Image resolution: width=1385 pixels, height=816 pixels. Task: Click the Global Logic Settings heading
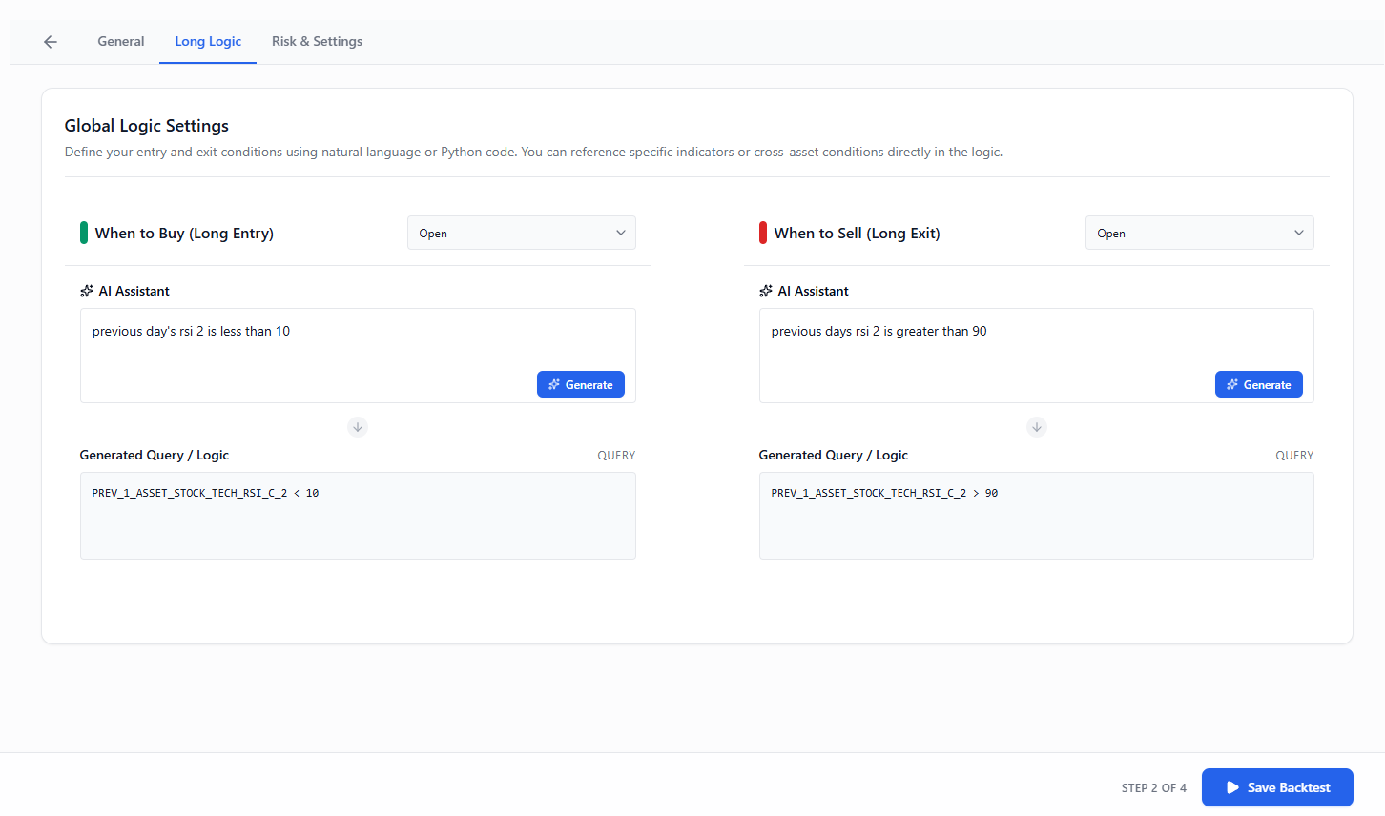[147, 126]
